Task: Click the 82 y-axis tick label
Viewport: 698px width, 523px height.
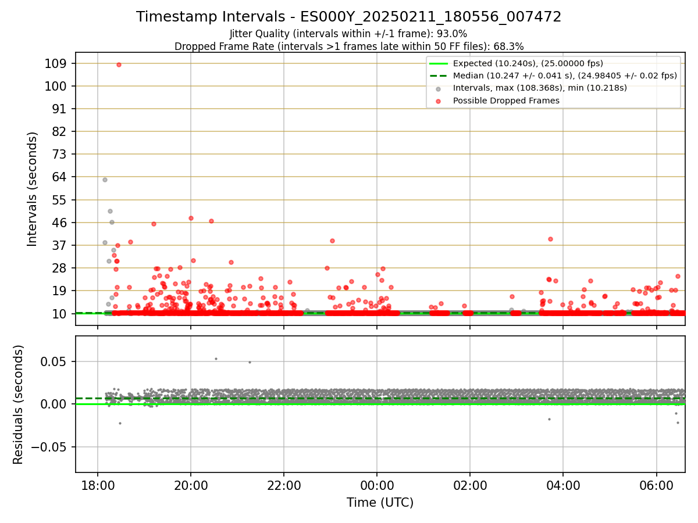Action: (60, 131)
